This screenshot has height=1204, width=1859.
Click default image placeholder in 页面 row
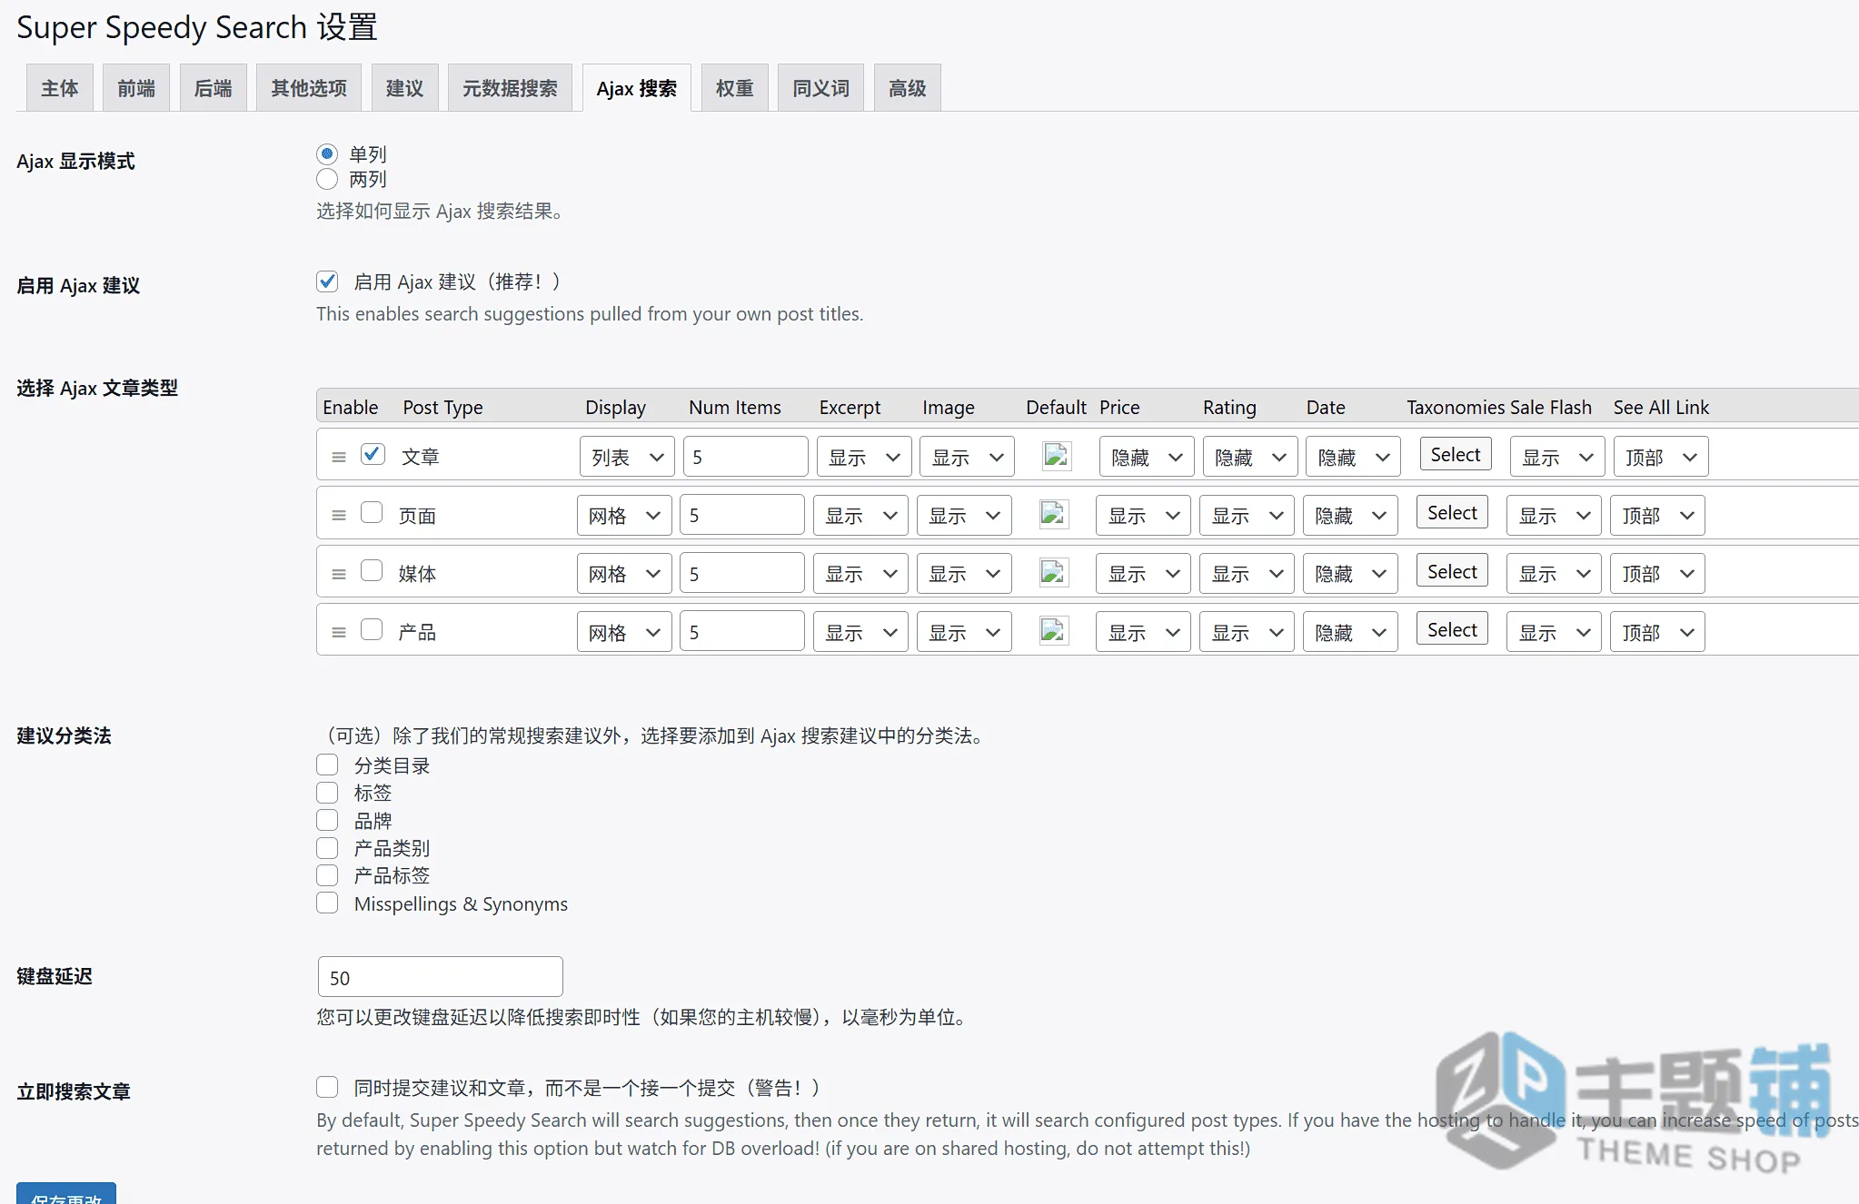coord(1053,514)
